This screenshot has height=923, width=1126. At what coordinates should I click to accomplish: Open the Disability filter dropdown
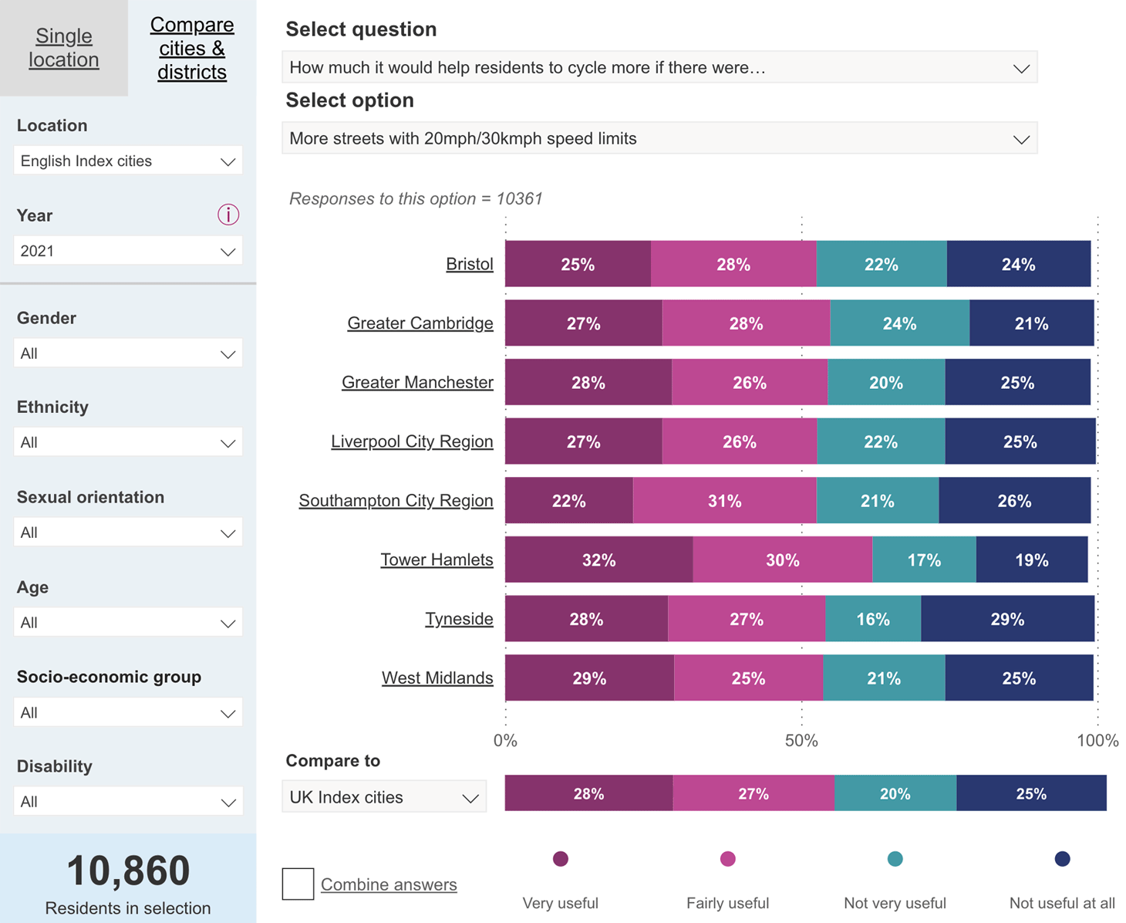128,802
